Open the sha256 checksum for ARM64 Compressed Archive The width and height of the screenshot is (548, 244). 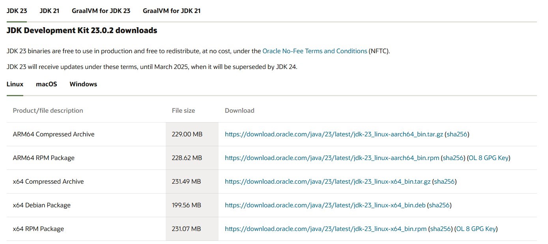click(458, 134)
